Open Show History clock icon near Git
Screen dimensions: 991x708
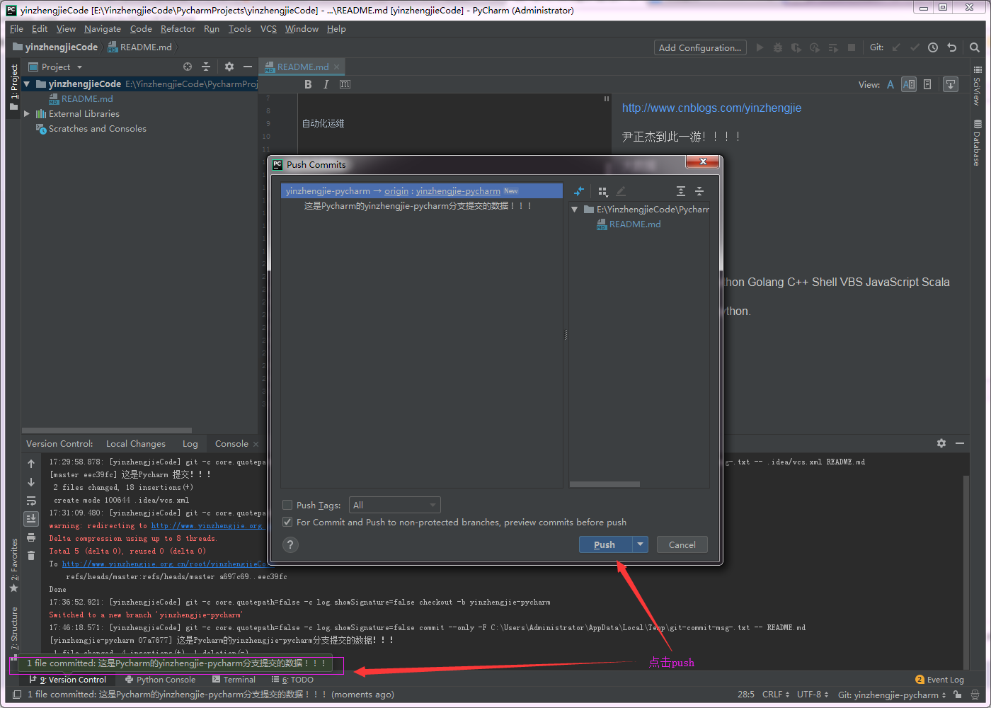932,47
